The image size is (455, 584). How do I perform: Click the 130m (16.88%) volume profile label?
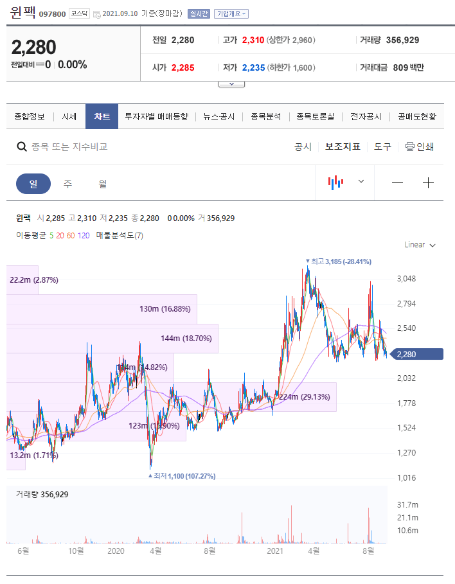click(x=165, y=309)
